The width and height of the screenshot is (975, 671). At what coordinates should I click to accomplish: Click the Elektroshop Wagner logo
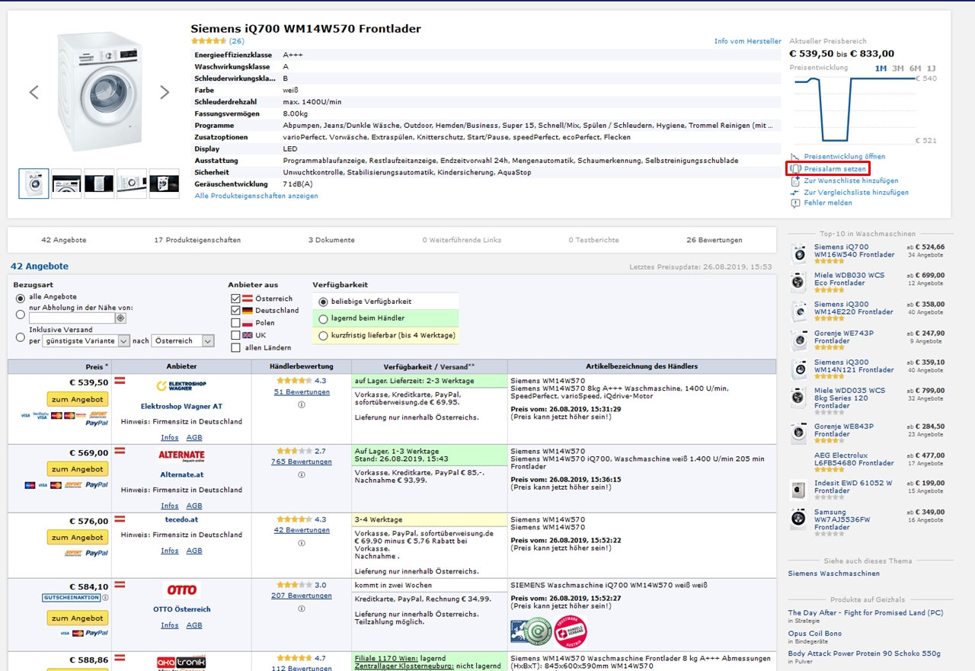(181, 386)
